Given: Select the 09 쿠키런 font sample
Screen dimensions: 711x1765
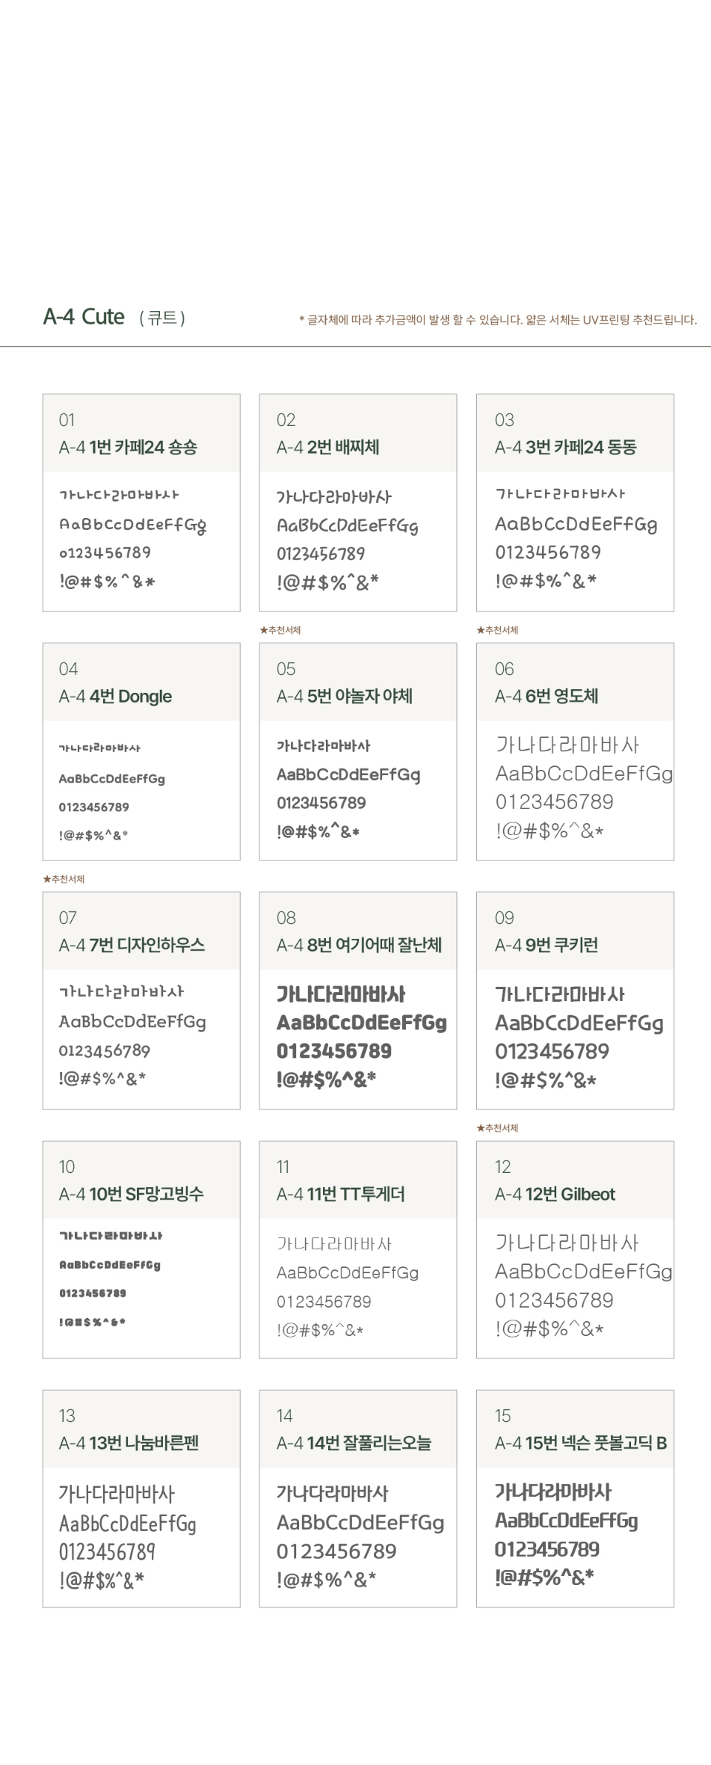Looking at the screenshot, I should tap(575, 1000).
